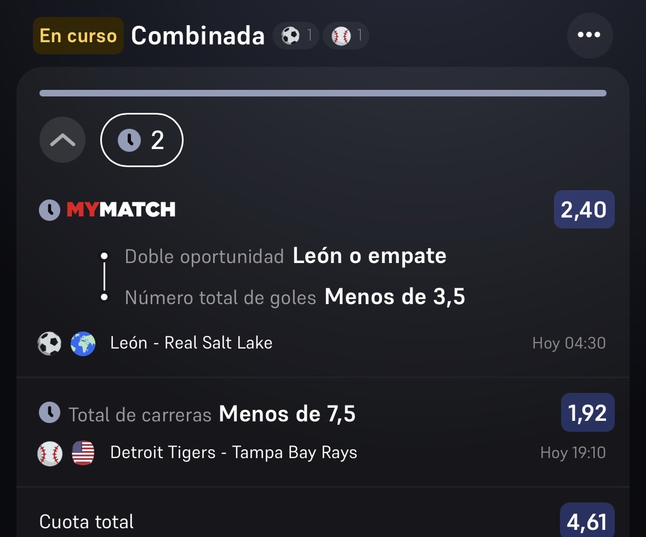646x537 pixels.
Task: Select the pending bets counter pill showing 2
Action: [142, 140]
